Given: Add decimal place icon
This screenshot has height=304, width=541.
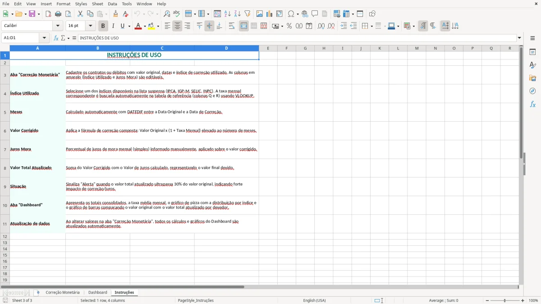Looking at the screenshot, I should coord(321,26).
